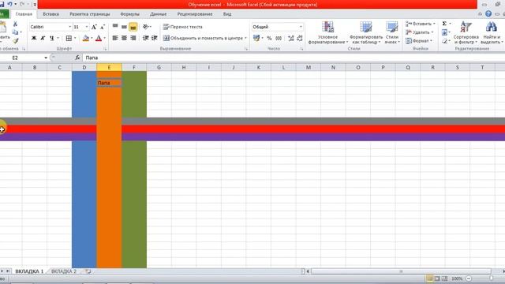Open Условное форматирование menu
The height and width of the screenshot is (284, 505).
[x=327, y=32]
